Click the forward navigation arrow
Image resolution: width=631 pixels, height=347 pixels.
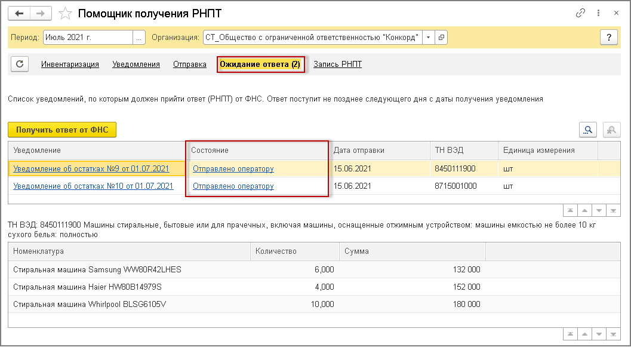[40, 13]
